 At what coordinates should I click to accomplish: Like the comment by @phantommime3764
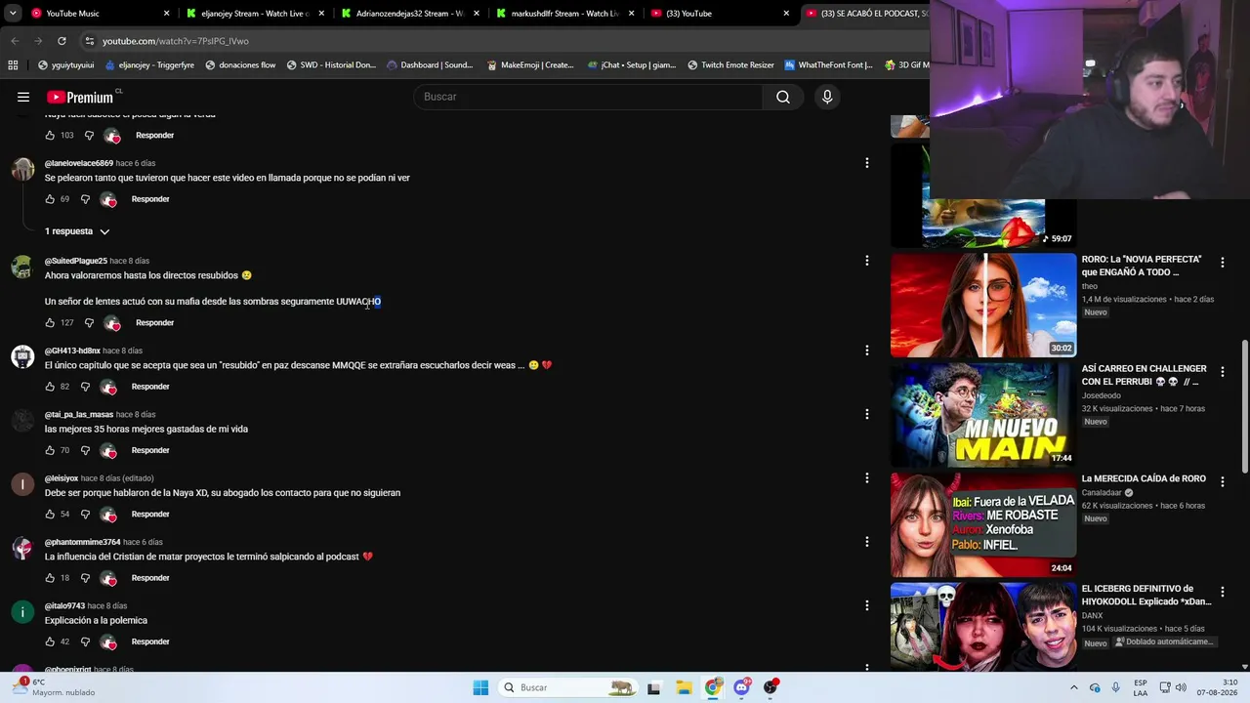coord(50,578)
